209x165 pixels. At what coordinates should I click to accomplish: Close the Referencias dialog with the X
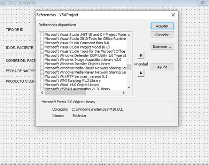coord(173,15)
